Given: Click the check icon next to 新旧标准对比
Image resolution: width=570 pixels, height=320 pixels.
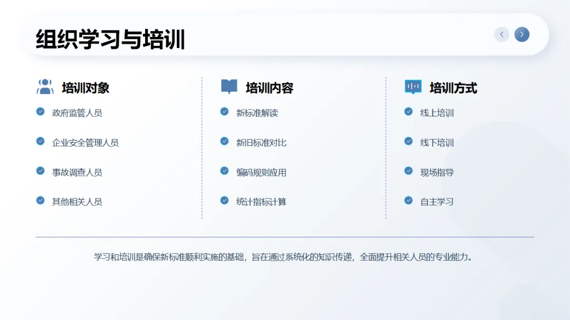Looking at the screenshot, I should pyautogui.click(x=224, y=142).
